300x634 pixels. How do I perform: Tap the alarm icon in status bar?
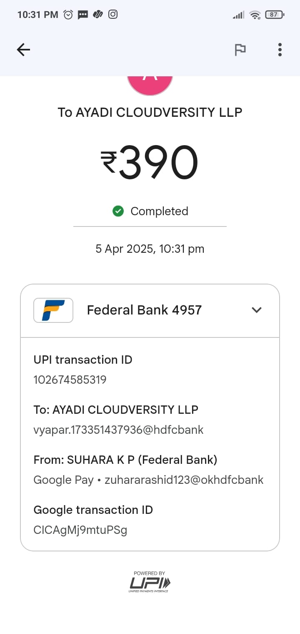[x=68, y=15]
